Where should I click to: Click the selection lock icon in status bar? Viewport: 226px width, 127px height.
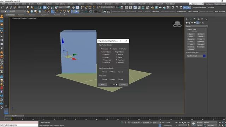125,122
